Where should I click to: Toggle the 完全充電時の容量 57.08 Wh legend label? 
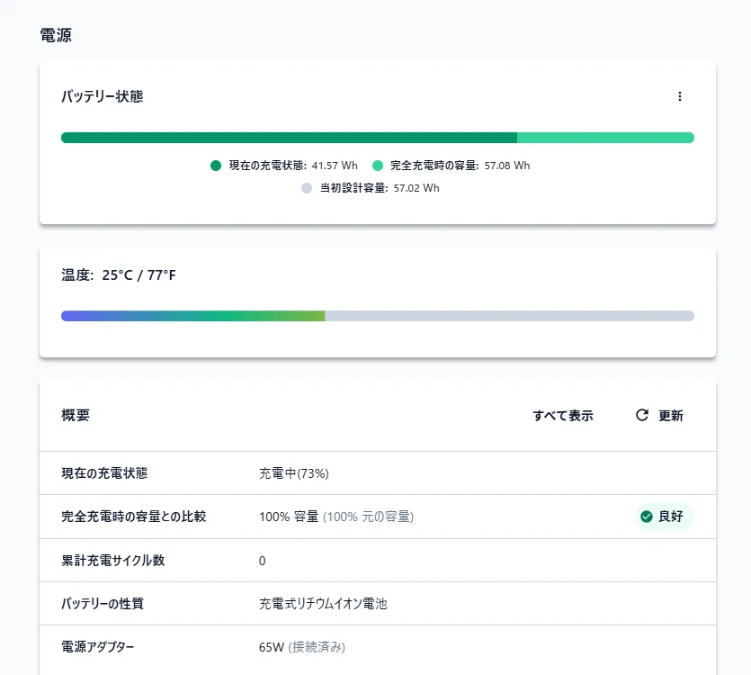(460, 166)
